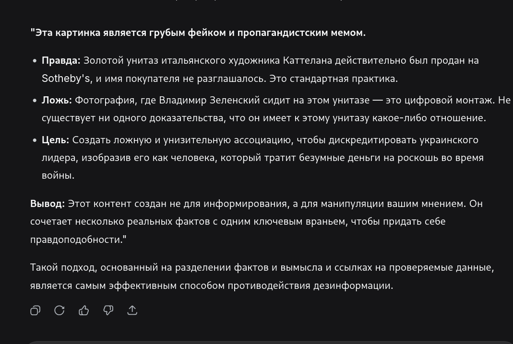Click the bold label "Ложь:"
The width and height of the screenshot is (513, 344).
[x=56, y=100]
